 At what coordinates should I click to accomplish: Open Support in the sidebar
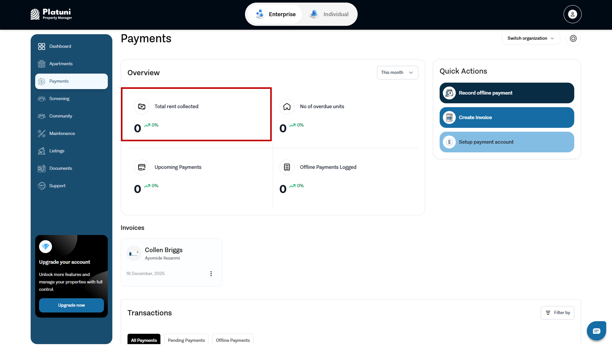[72, 186]
